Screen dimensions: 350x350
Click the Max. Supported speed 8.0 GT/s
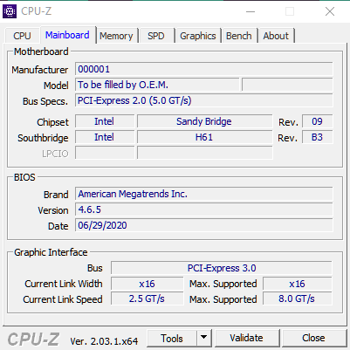[x=298, y=299]
